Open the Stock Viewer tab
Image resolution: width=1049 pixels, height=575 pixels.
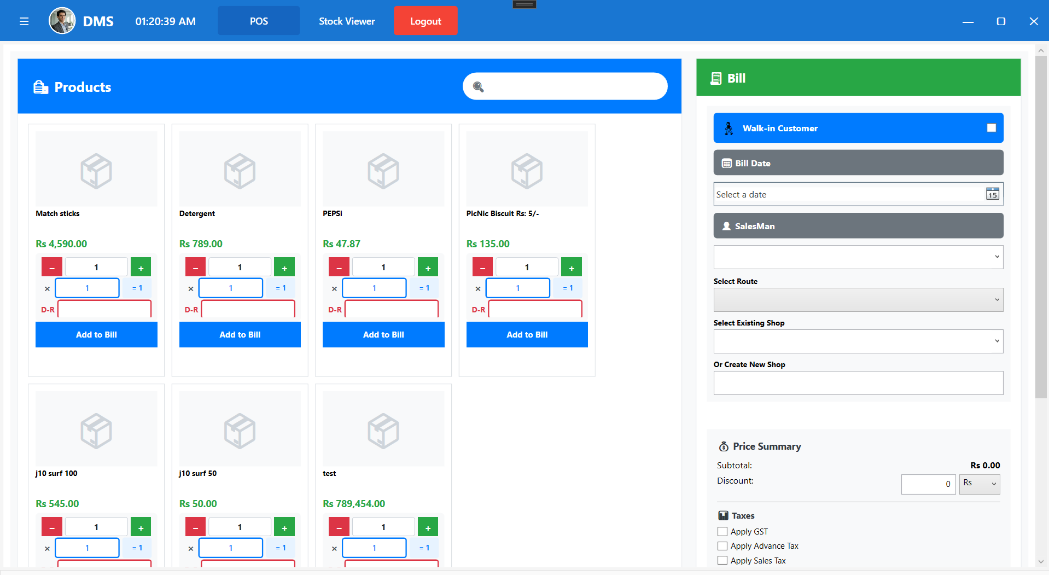347,21
